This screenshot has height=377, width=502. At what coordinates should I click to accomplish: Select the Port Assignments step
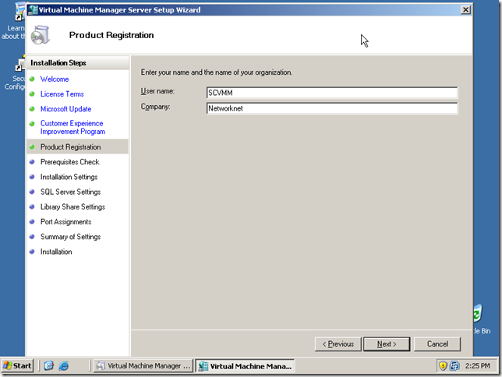tap(65, 222)
